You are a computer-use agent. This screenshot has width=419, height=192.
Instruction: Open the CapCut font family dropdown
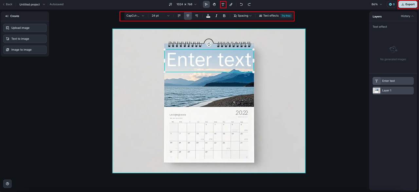(135, 16)
